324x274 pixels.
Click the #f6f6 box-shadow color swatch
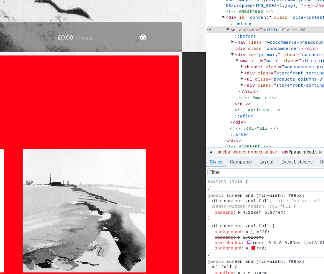[306, 243]
